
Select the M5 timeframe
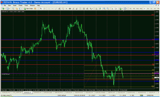tap(134, 9)
